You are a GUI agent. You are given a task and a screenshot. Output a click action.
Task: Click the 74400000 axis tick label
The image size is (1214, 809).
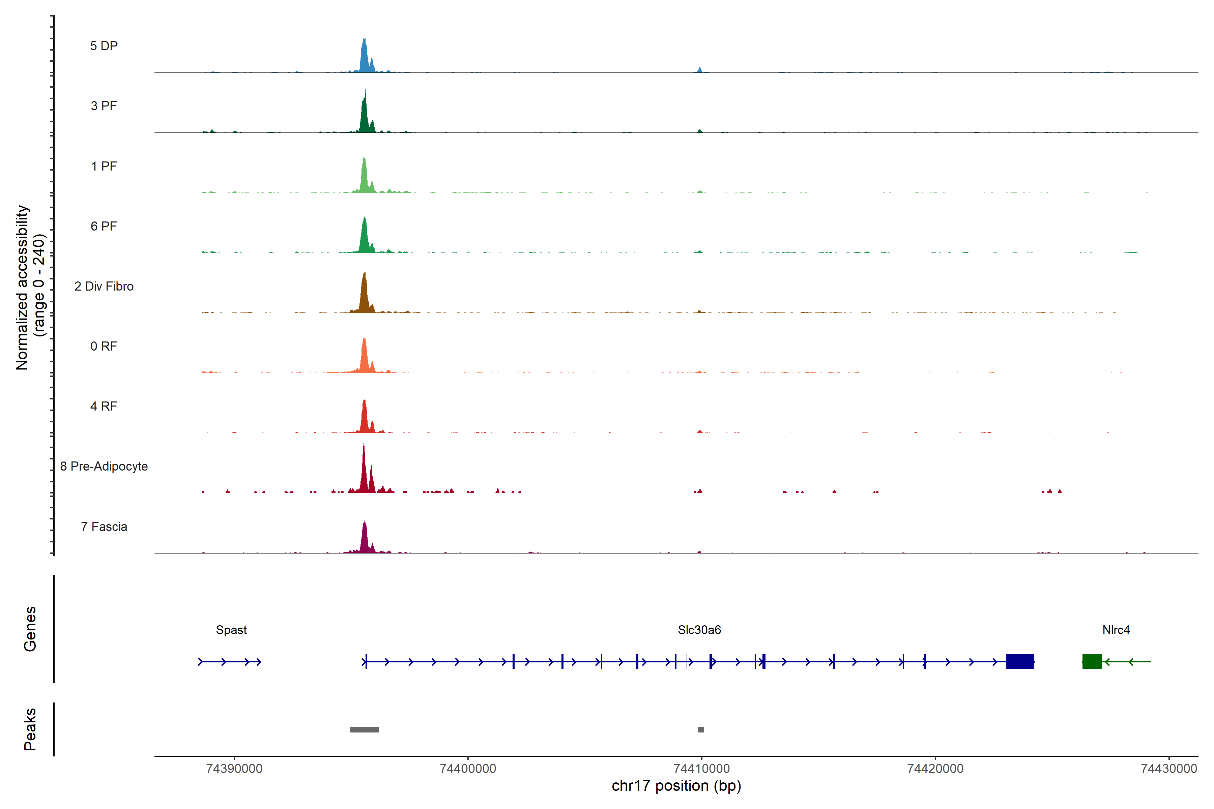pyautogui.click(x=468, y=768)
